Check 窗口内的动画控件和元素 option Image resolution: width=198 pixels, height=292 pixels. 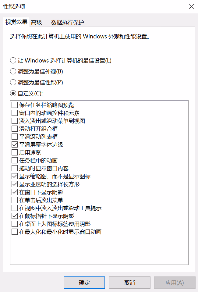point(15,113)
